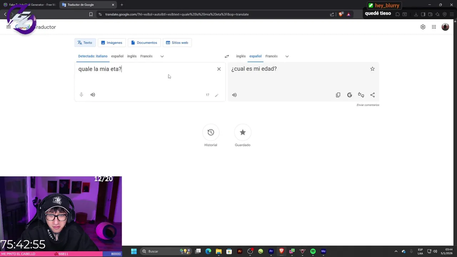Select Francés as target language
457x257 pixels.
click(271, 56)
